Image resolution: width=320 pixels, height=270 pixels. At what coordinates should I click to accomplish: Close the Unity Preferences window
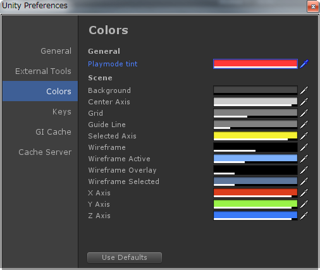(x=313, y=6)
